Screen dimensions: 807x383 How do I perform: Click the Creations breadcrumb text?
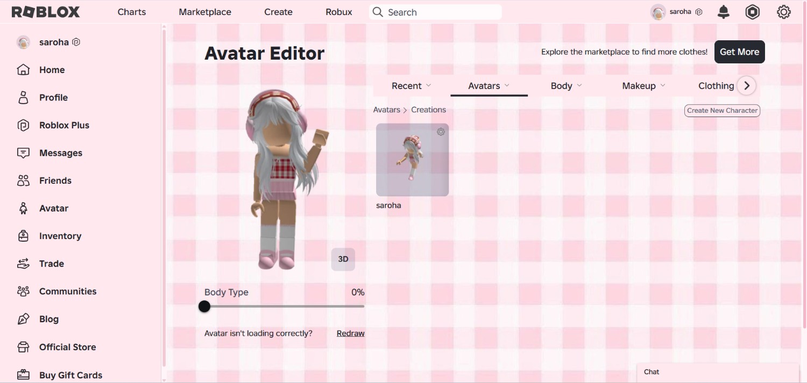point(428,110)
